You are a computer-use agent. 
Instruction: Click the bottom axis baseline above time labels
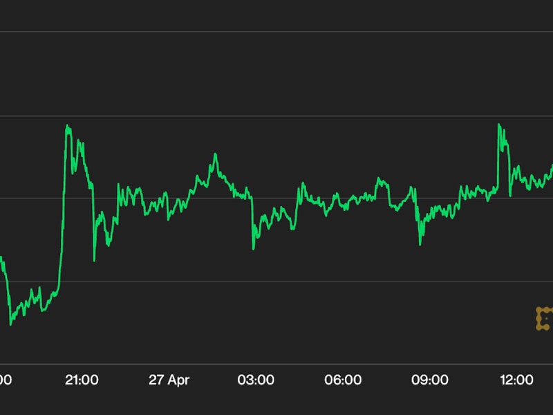276,364
